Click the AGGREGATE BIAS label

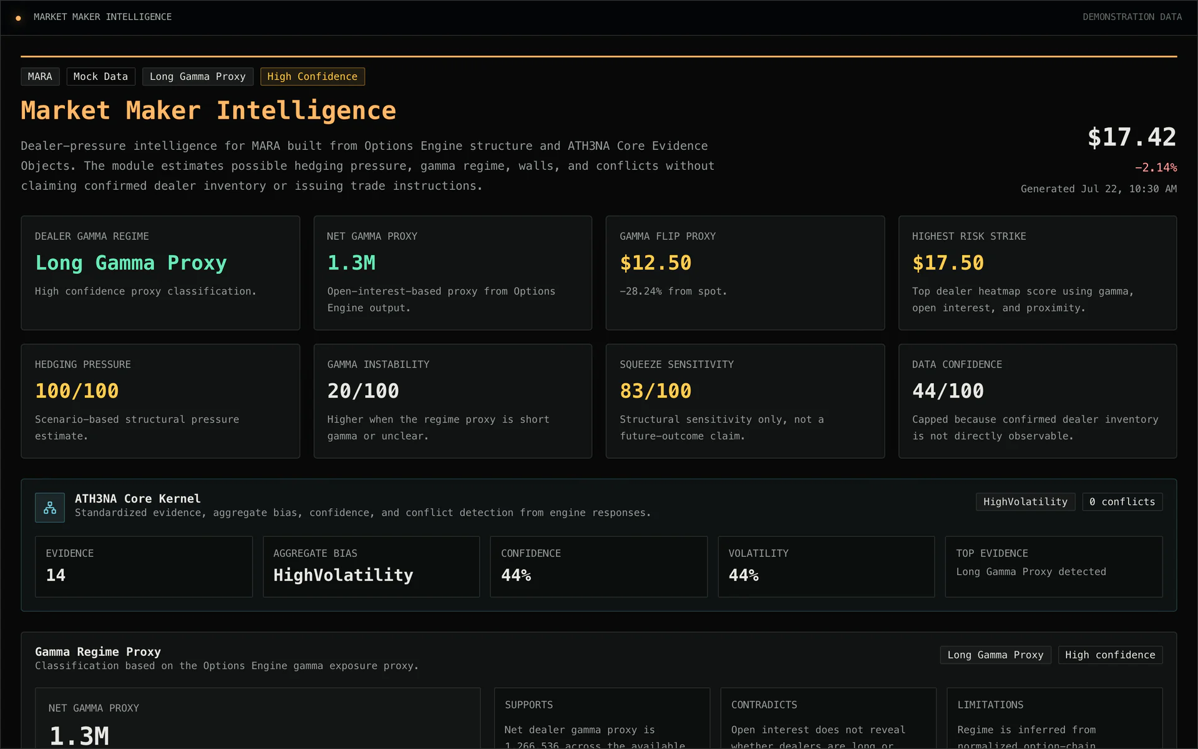coord(315,554)
